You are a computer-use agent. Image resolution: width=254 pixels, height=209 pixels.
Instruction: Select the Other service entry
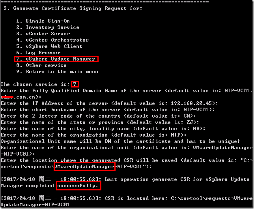click(41, 65)
